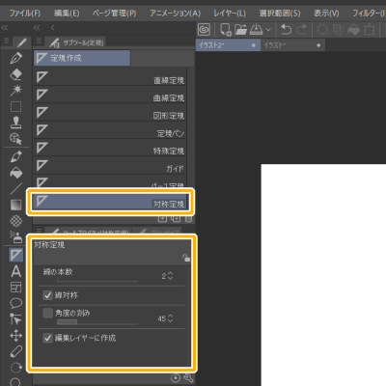Click the 線の本数 value stepper arrows
Viewport: 386px width, 386px height.
point(171,276)
